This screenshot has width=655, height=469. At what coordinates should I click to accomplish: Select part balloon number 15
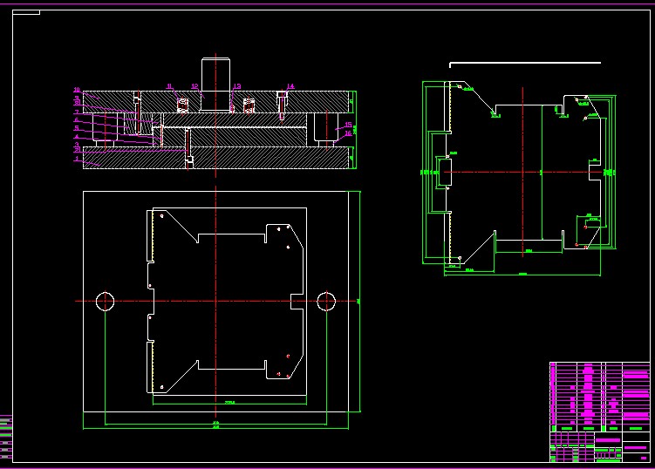[x=348, y=125]
